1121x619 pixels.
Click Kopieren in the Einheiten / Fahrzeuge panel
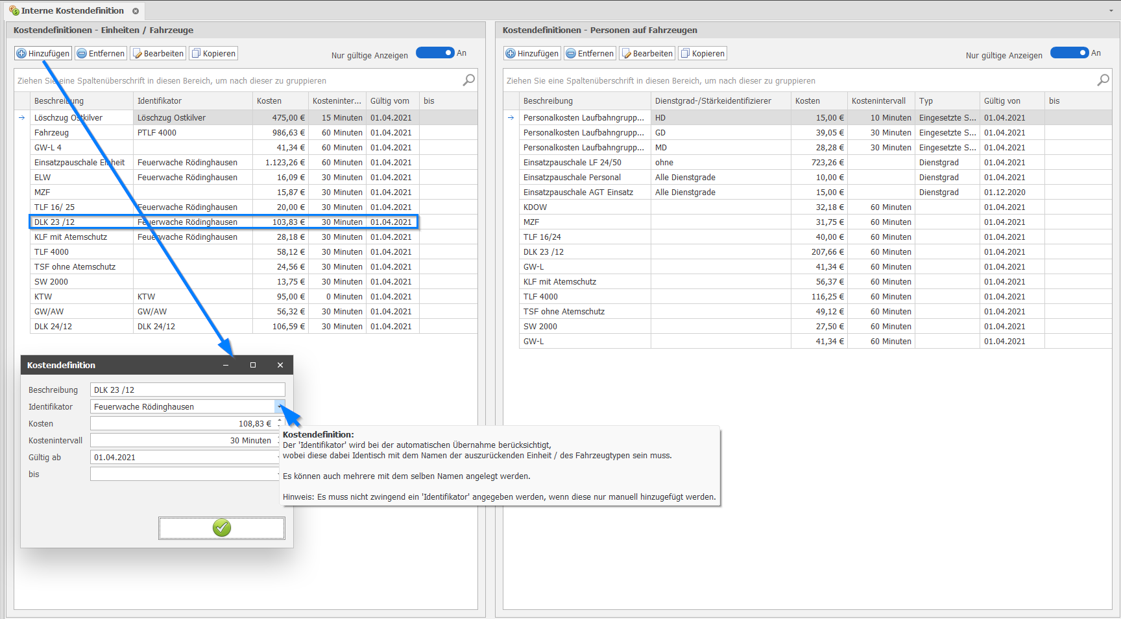pyautogui.click(x=213, y=54)
